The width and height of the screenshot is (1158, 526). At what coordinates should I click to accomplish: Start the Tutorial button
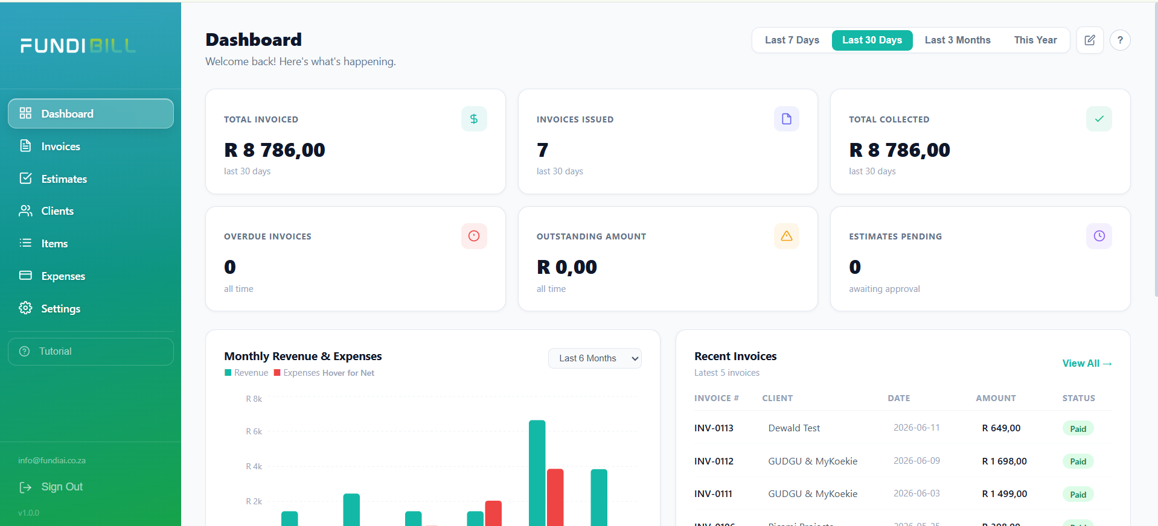pos(91,352)
